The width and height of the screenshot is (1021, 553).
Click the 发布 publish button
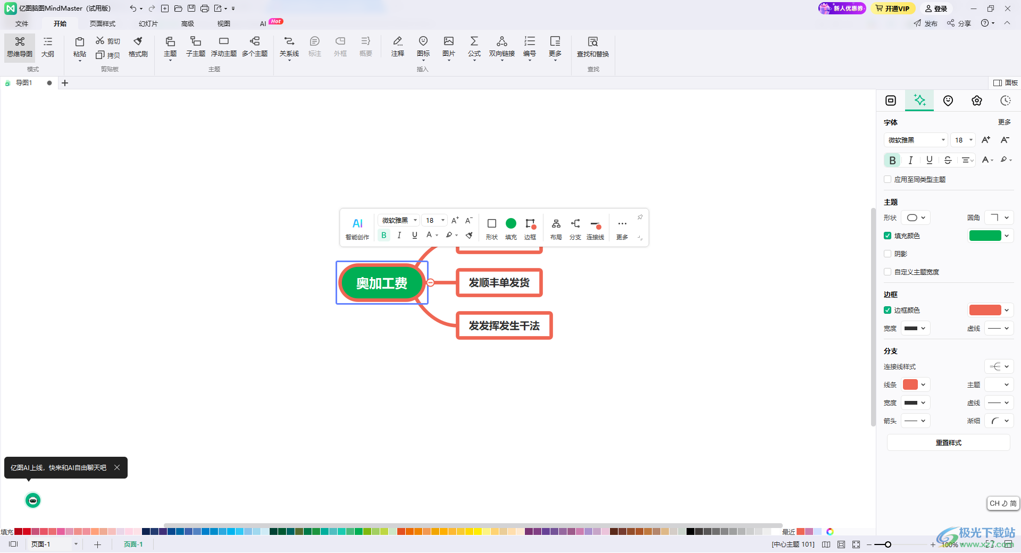point(926,23)
